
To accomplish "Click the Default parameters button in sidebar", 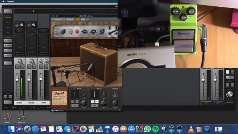I will pyautogui.click(x=8, y=63).
